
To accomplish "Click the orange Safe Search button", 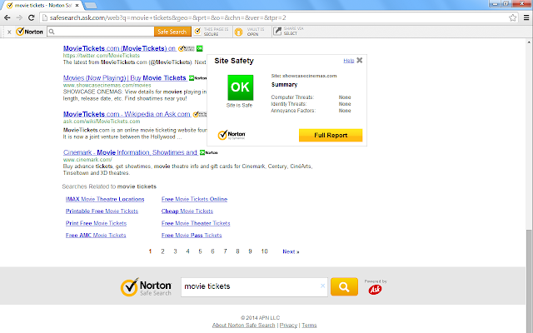I will [172, 32].
